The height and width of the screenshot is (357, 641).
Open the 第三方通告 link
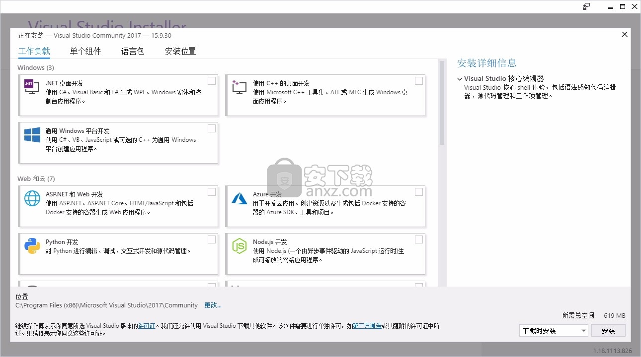tap(367, 326)
